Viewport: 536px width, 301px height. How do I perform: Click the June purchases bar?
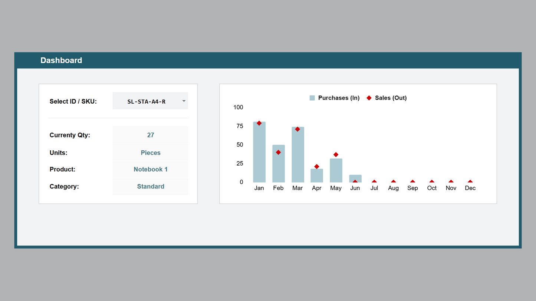pyautogui.click(x=355, y=178)
